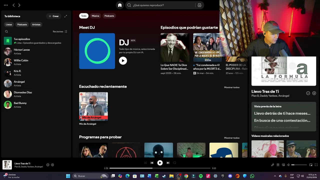320x180 pixels.
Task: Filter the library by Artistas
Action: coord(36,24)
